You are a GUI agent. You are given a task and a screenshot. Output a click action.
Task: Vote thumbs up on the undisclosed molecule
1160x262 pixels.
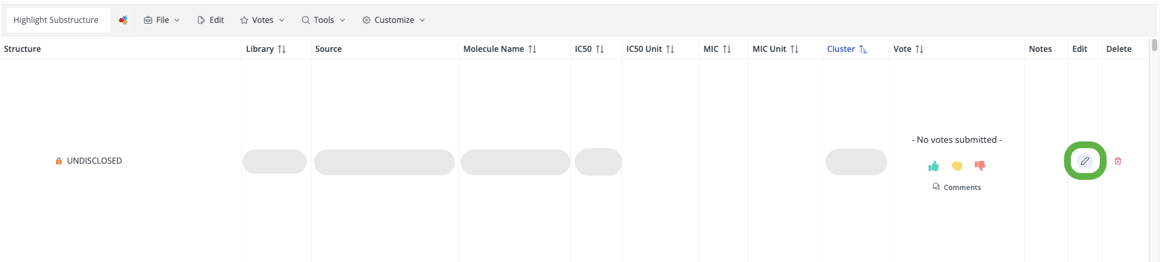point(934,166)
